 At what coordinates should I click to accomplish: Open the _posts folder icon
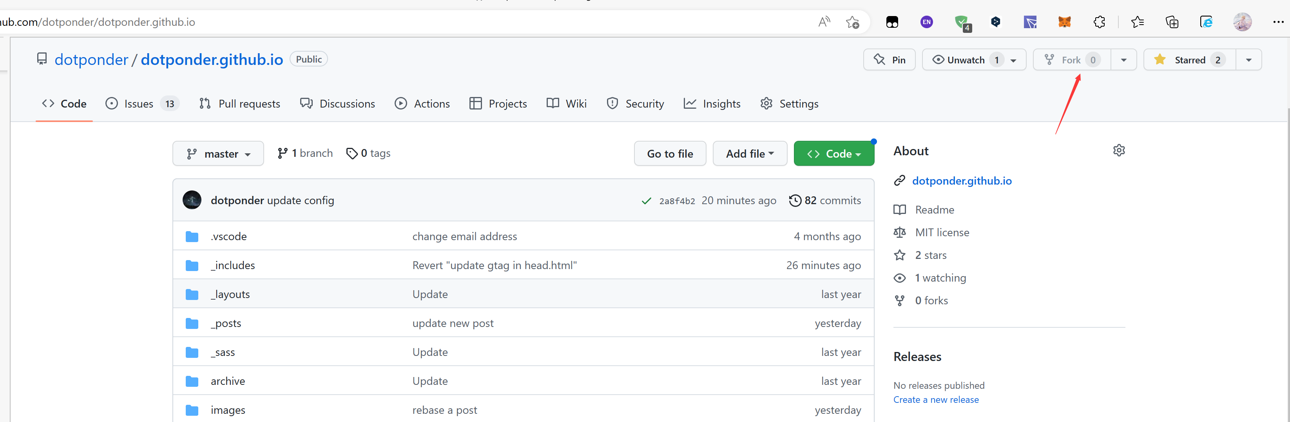click(192, 323)
